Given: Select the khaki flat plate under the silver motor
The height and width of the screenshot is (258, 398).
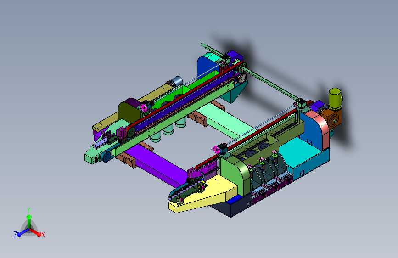Looking at the screenshot, I should [x=132, y=107].
